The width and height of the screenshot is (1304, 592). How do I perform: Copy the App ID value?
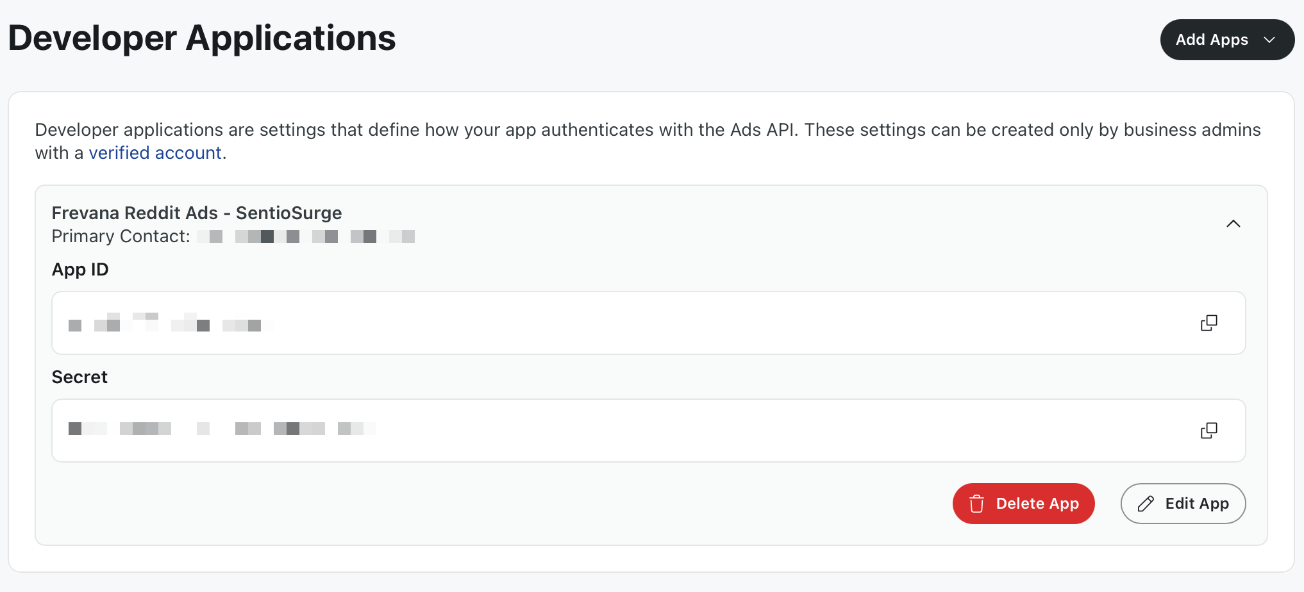point(1209,323)
